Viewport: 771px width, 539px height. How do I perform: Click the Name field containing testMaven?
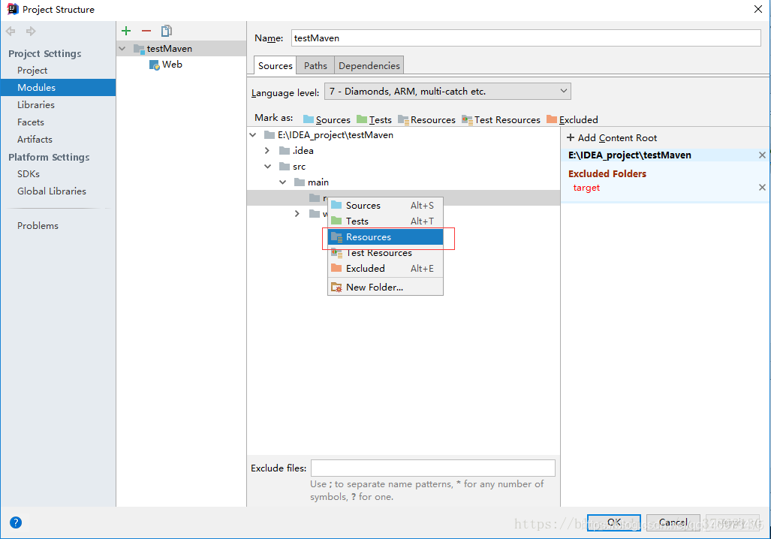click(x=526, y=38)
